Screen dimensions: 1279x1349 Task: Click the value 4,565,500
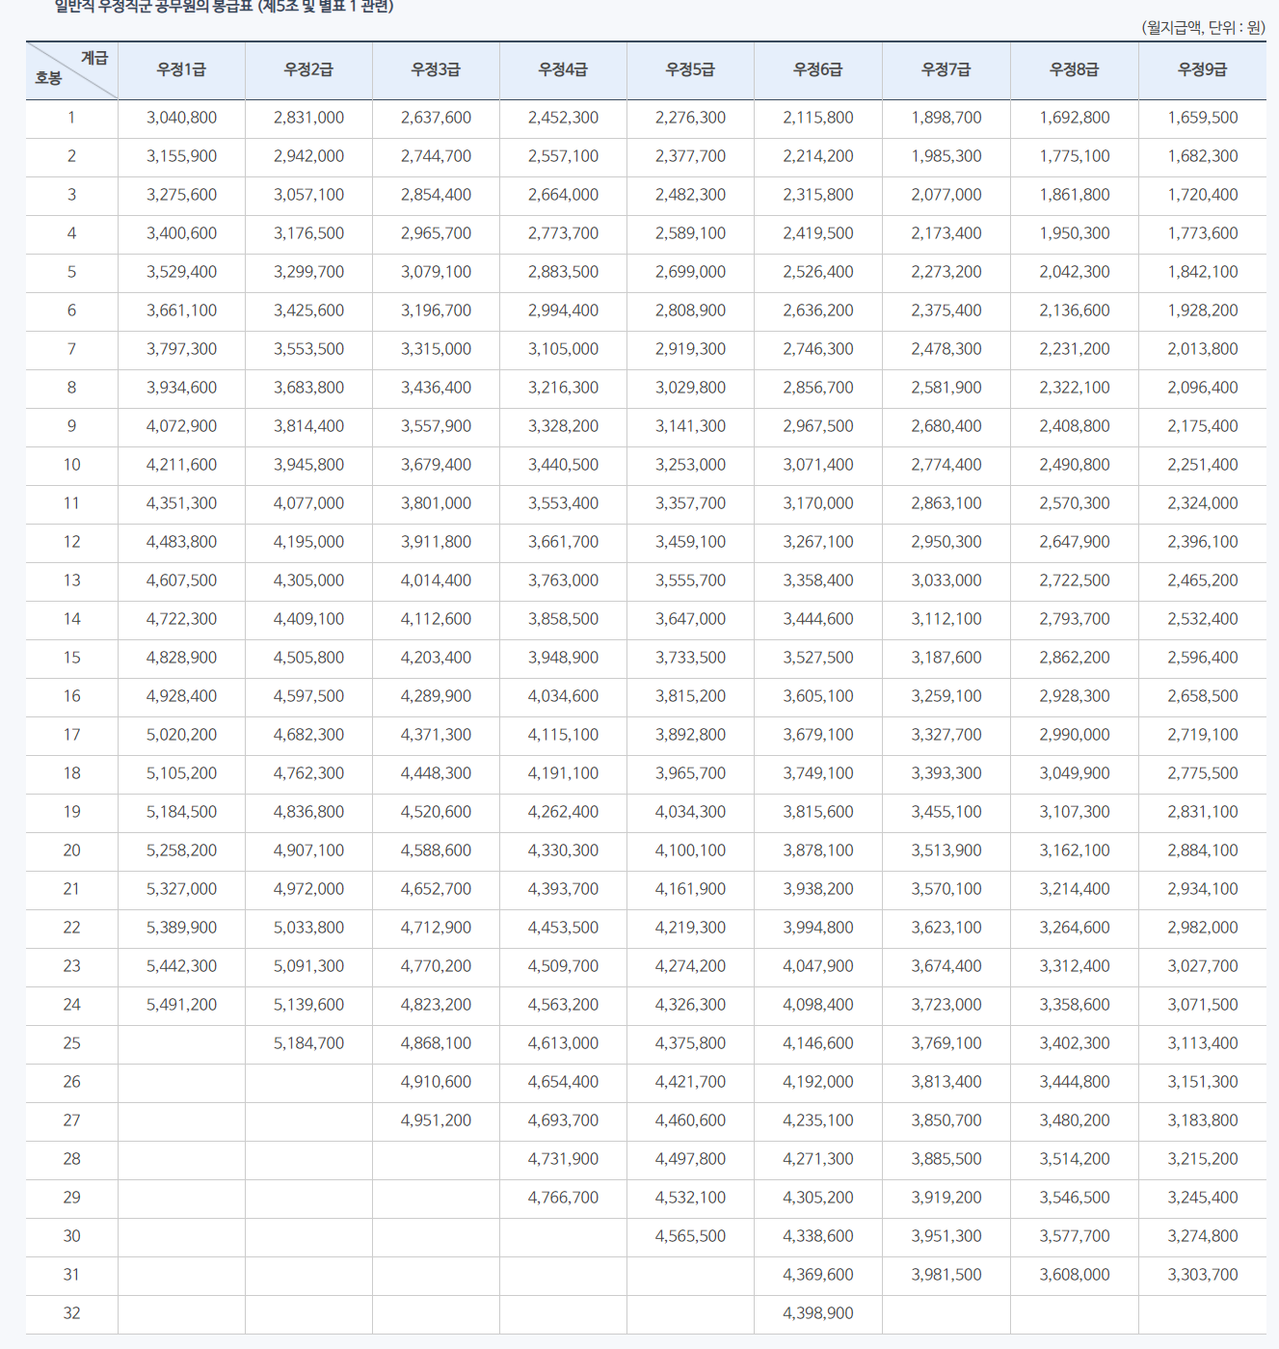690,1236
